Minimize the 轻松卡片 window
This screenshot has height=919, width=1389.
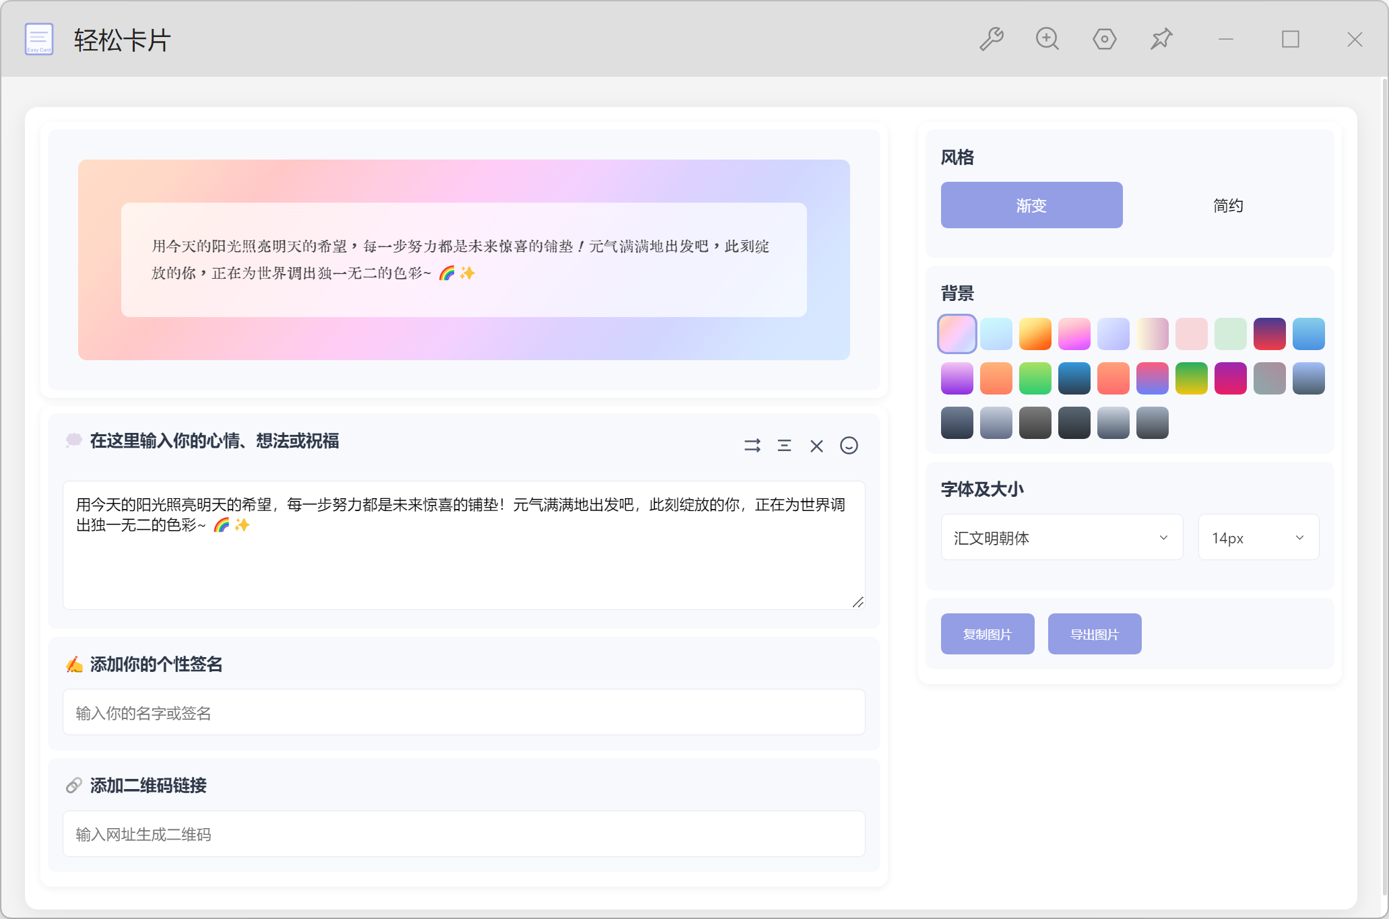click(x=1226, y=39)
